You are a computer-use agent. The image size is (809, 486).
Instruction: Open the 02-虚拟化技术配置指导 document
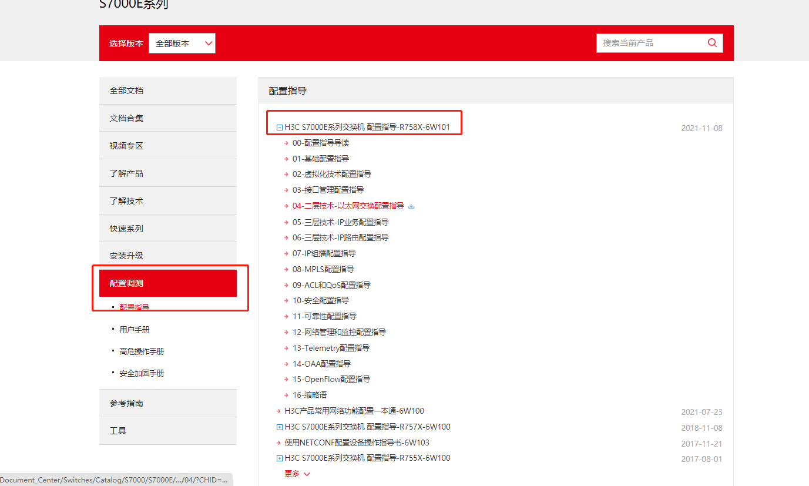point(332,174)
